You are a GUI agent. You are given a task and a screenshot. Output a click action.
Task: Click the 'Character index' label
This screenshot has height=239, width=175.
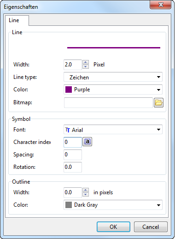click(x=32, y=142)
